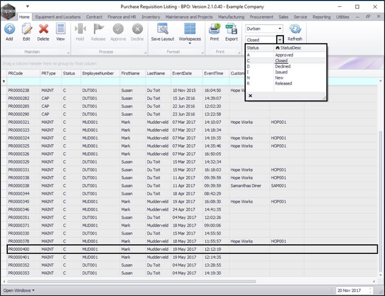This screenshot has height=296, width=385.
Task: Open the Inventory ribbon tab
Action: pyautogui.click(x=151, y=17)
